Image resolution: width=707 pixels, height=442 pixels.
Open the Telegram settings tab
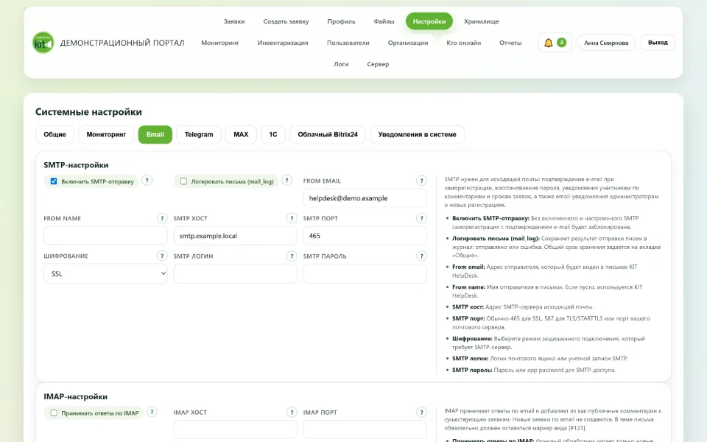[199, 134]
